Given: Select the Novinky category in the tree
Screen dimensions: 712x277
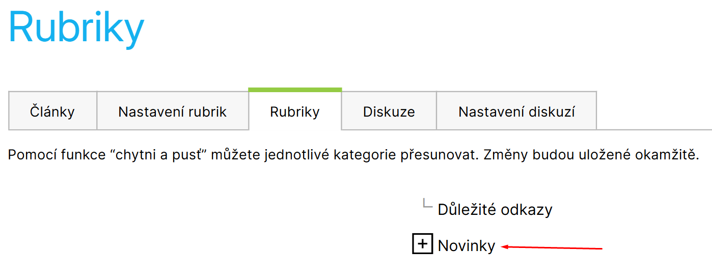Looking at the screenshot, I should [466, 246].
